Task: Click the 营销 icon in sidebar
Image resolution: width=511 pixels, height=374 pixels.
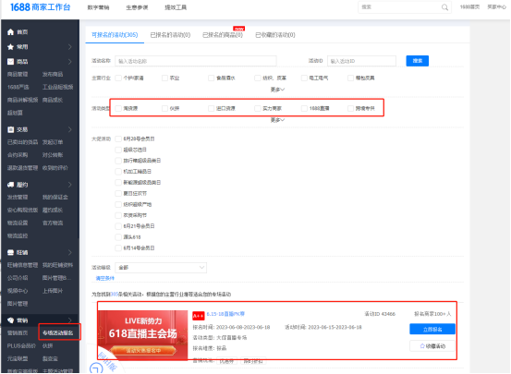Action: point(10,320)
